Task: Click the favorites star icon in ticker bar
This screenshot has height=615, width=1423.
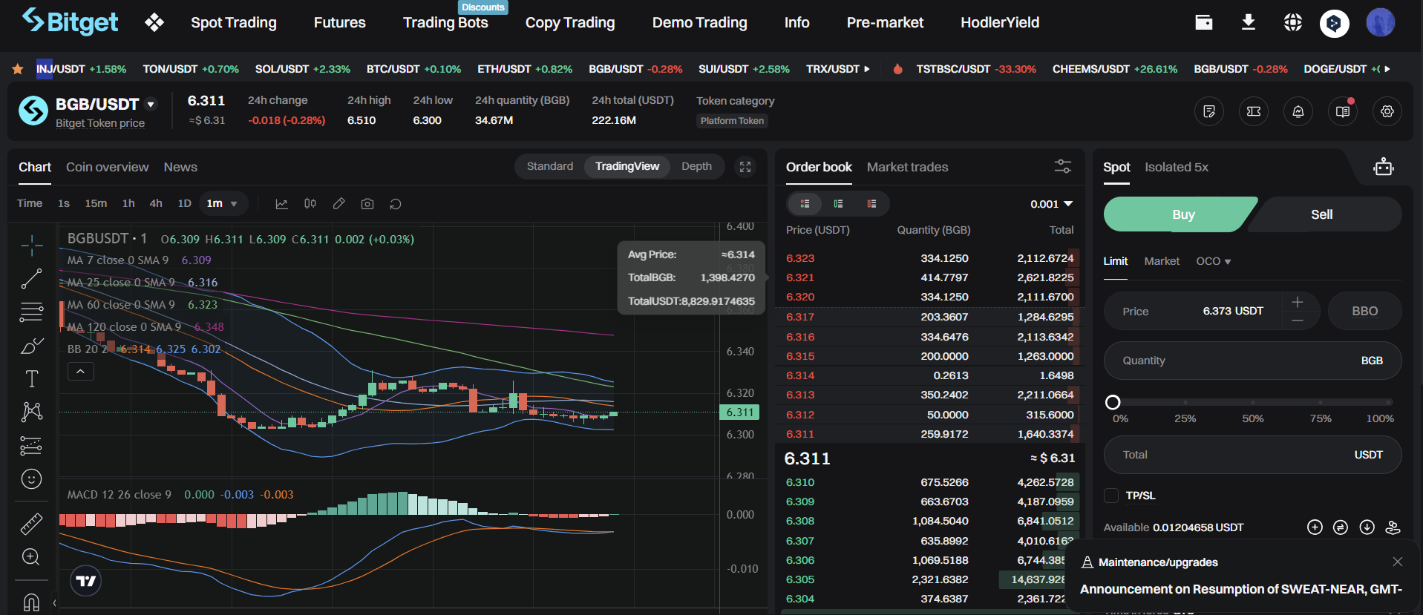Action: click(18, 69)
